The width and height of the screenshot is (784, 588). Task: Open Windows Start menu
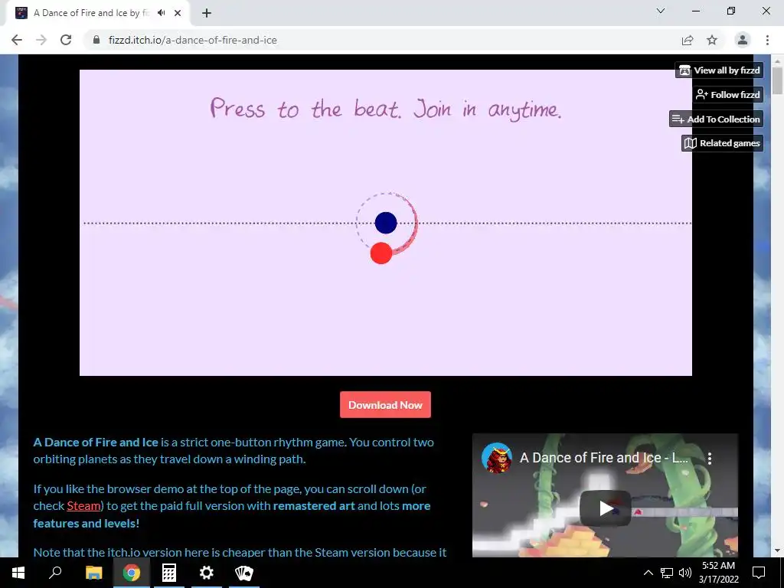point(18,573)
